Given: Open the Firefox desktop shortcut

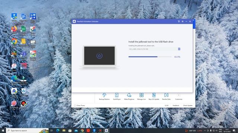Looking at the screenshot, I should 14,29.
